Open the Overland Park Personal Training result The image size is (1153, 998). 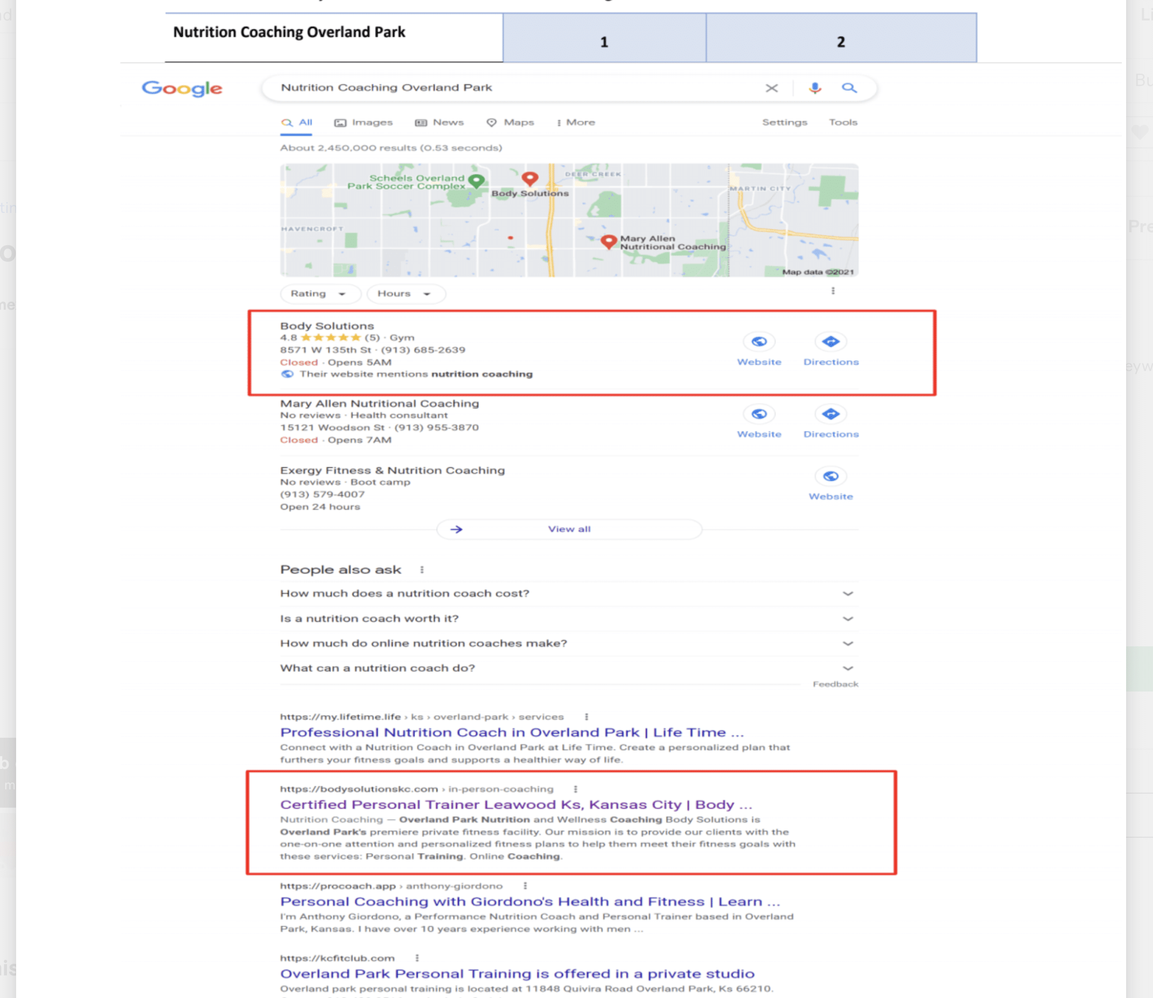point(517,974)
